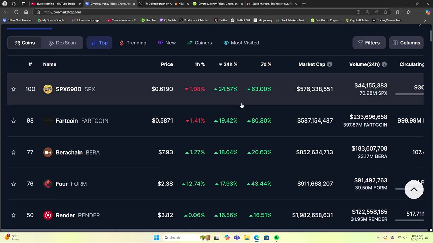Image resolution: width=433 pixels, height=243 pixels.
Task: Open Crypto Bubbles bookmark
Action: [357, 20]
